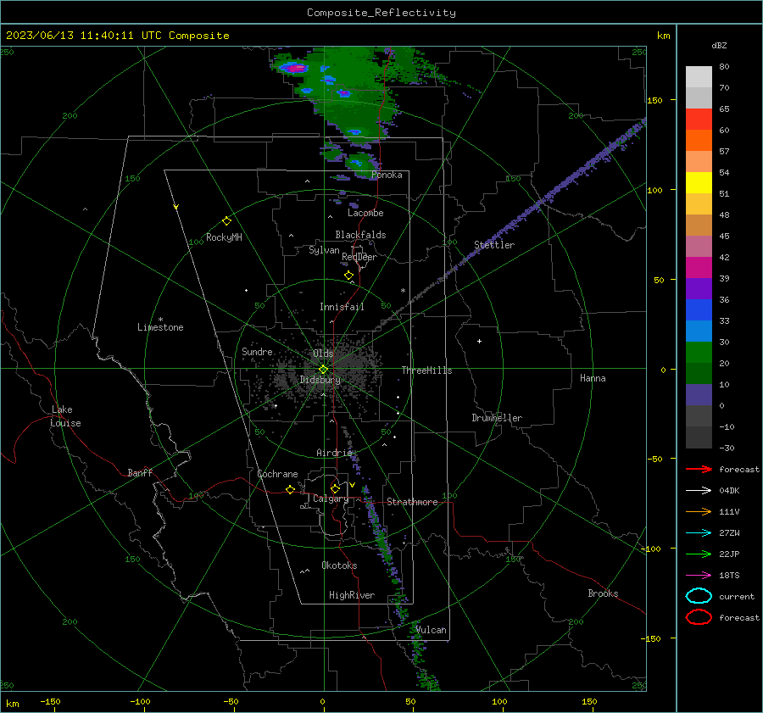Select the blue 36 dBZ color swatch
Viewport: 763px width, 713px height.
point(699,309)
